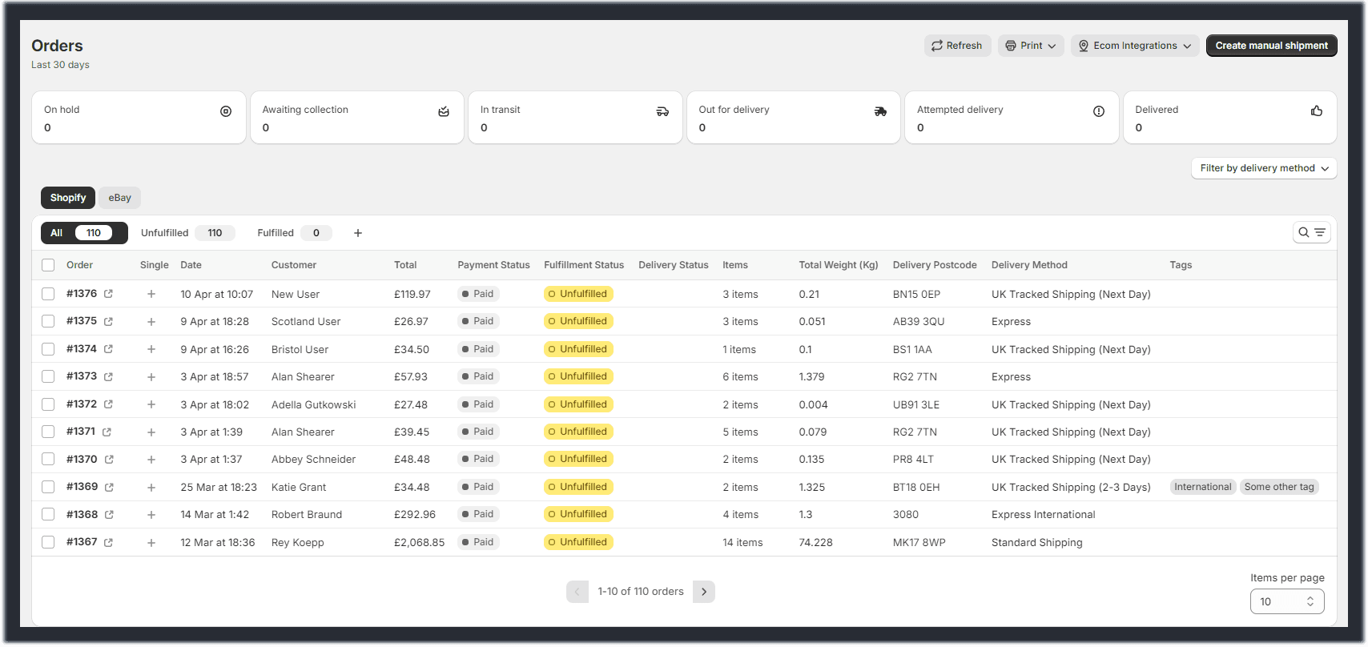Tick the select all orders checkbox
Image resolution: width=1368 pixels, height=647 pixels.
coord(48,265)
